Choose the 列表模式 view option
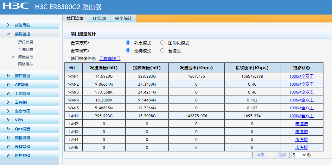Screen dimensions: 332x165 128,43
